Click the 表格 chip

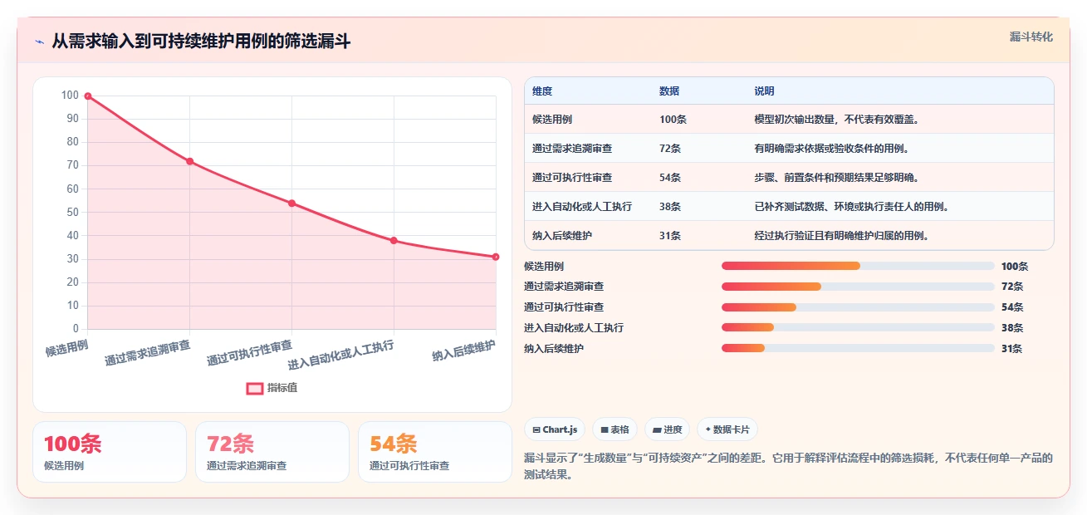[615, 429]
